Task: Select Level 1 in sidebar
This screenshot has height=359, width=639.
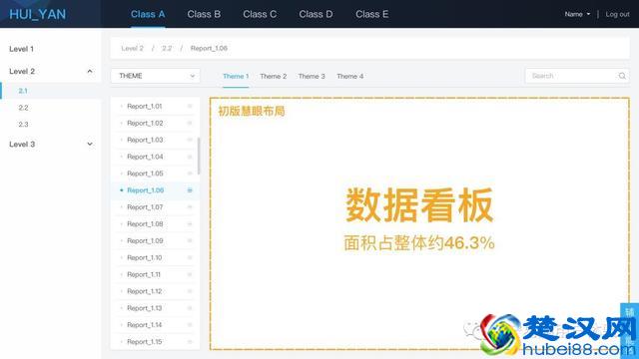Action: [22, 49]
